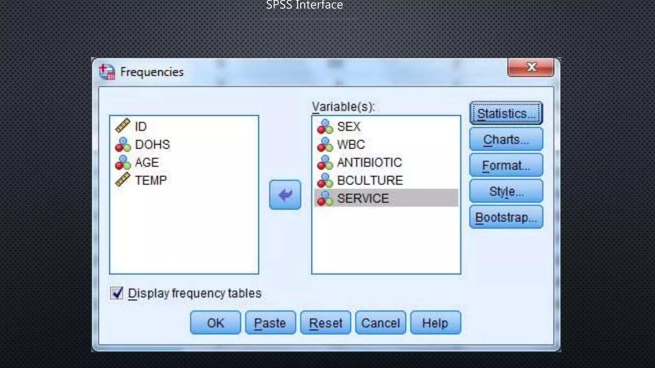Image resolution: width=655 pixels, height=368 pixels.
Task: Open Help for Frequencies
Action: (x=436, y=323)
